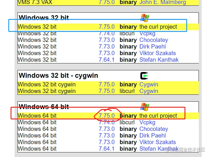Viewport: 210px width, 157px height.
Task: Open 7.64.1 in the Windows 64 bit Stefan Kanthak row
Action: coord(107,149)
